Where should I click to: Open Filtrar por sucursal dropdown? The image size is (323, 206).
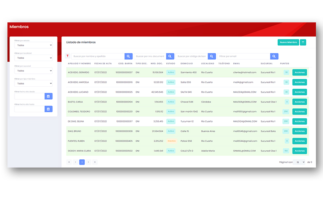point(33,71)
